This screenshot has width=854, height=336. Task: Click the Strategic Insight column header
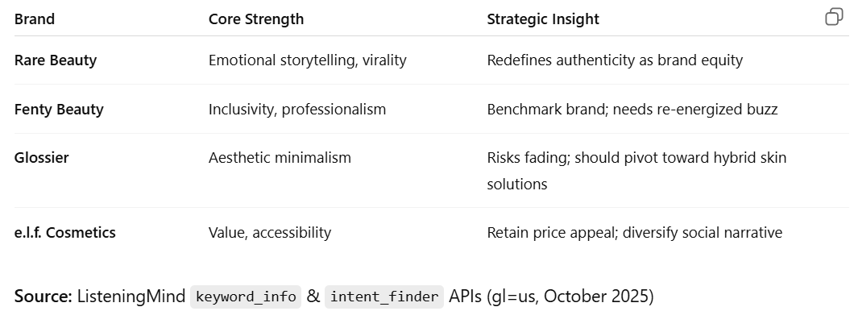[543, 19]
